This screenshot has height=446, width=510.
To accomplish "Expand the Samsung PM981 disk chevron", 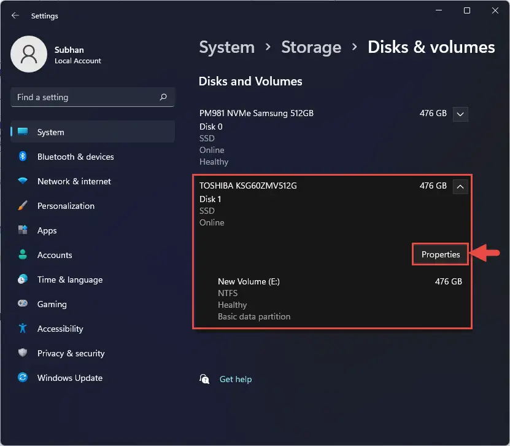I will (460, 114).
